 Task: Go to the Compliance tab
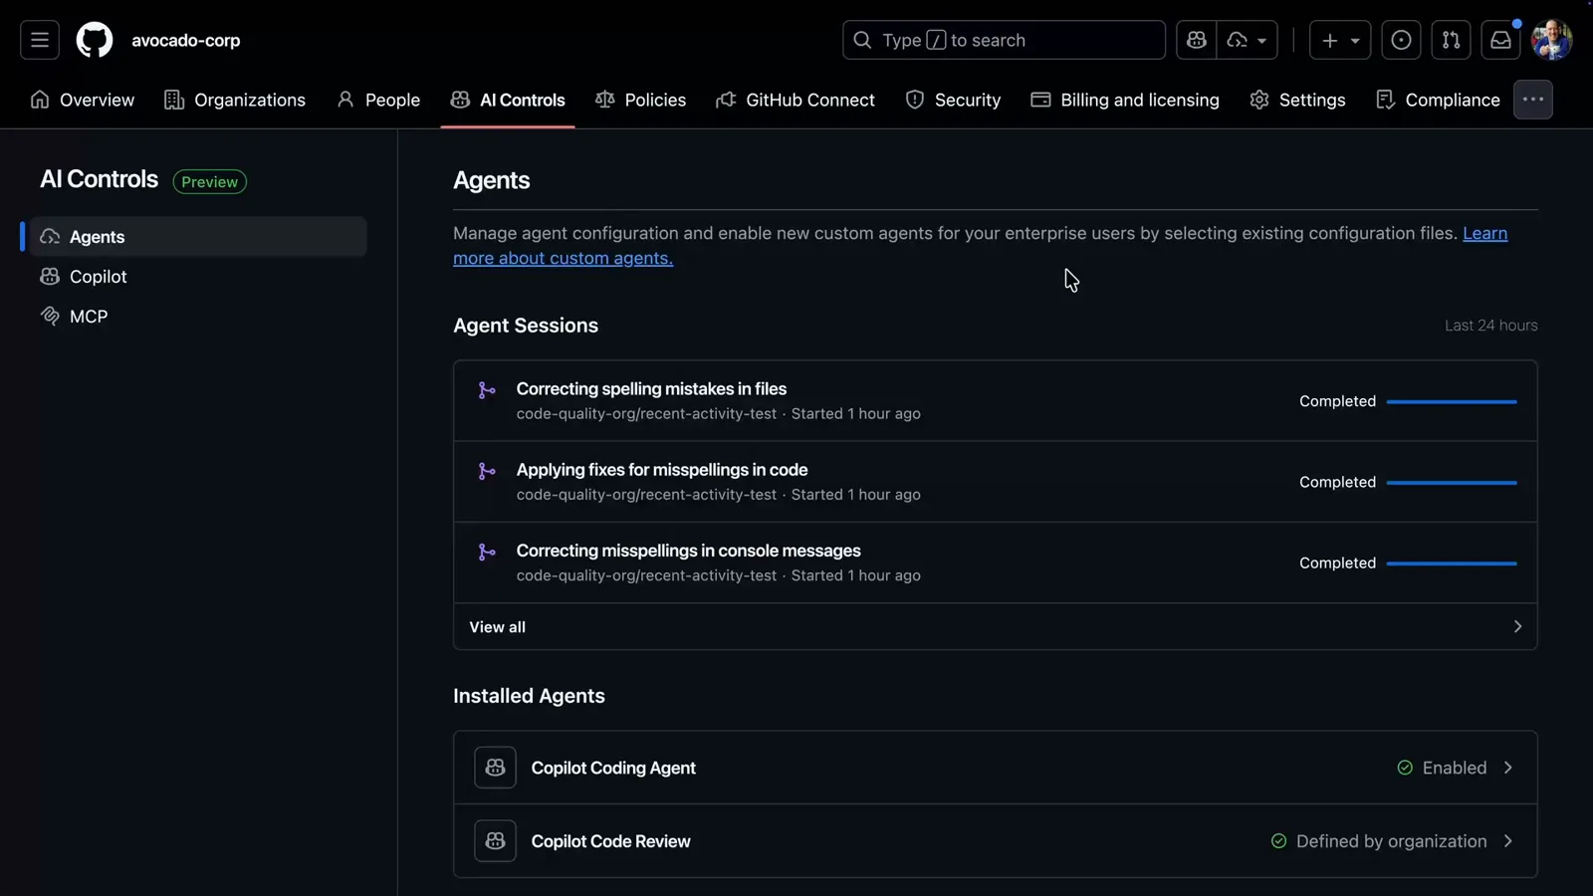(x=1438, y=100)
